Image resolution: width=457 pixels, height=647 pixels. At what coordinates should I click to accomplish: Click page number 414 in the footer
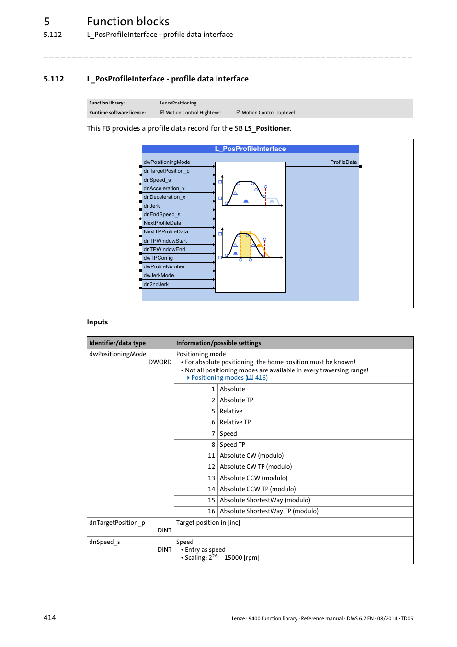[50, 618]
